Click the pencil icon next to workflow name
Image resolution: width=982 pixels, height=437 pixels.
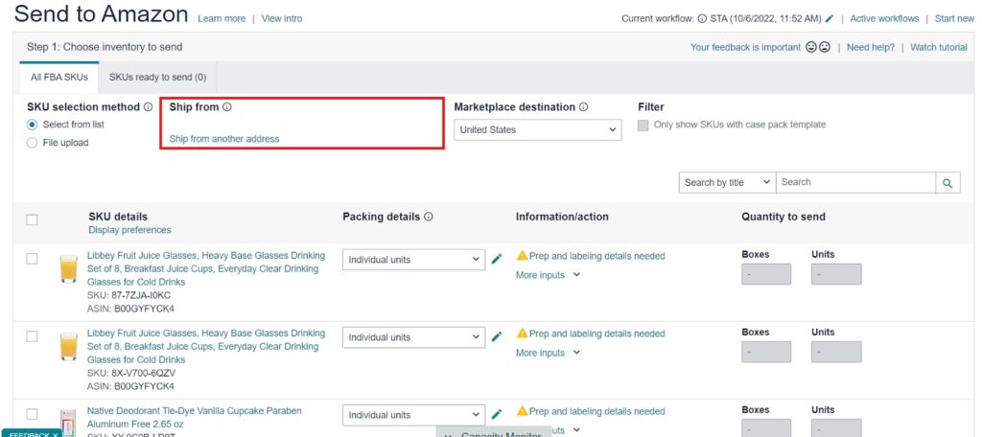(x=830, y=18)
